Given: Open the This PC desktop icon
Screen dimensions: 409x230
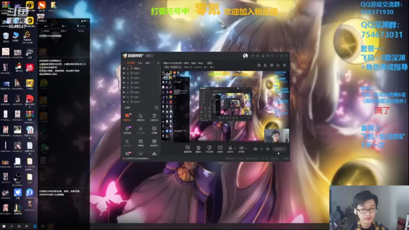Looking at the screenshot, I should (15, 37).
